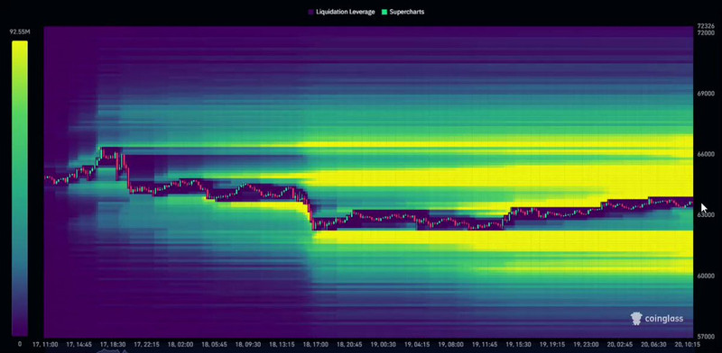Image resolution: width=722 pixels, height=353 pixels.
Task: Click the 20, 02:45 time label
Action: pyautogui.click(x=620, y=344)
